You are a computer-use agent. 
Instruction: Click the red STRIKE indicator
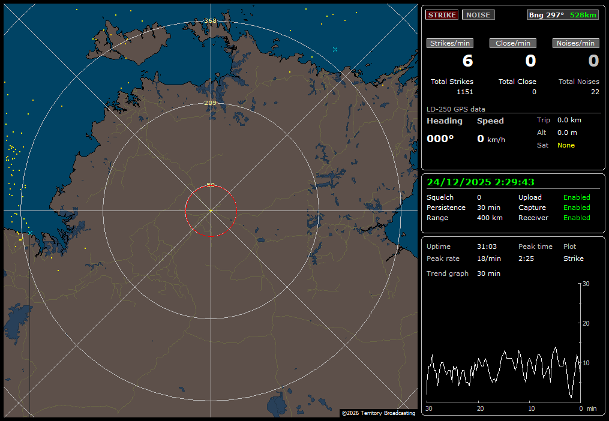pos(442,15)
